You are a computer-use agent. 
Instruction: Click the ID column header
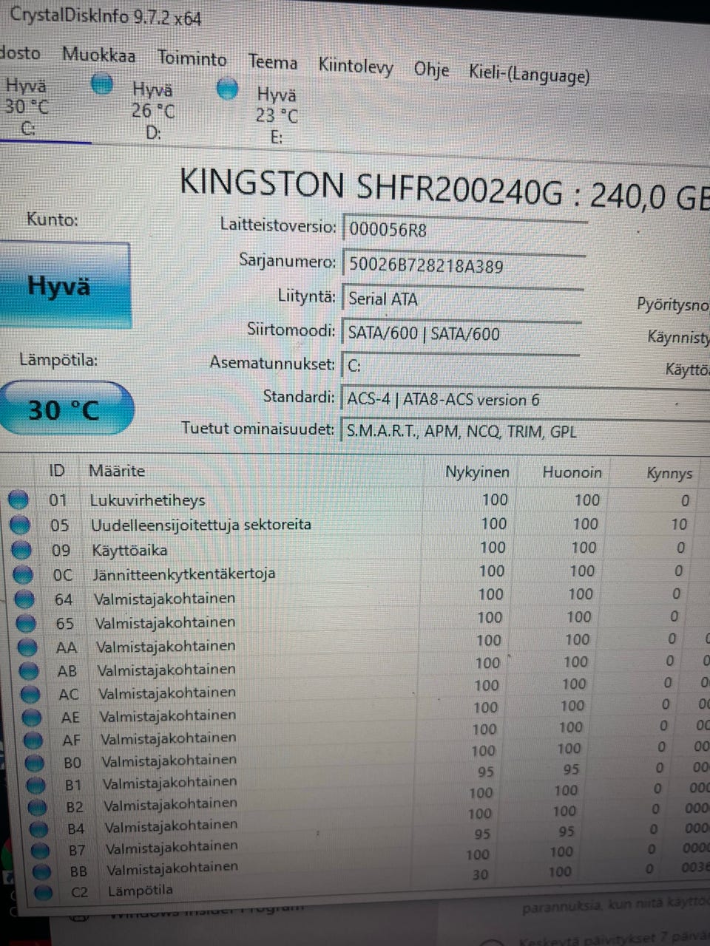click(x=57, y=471)
